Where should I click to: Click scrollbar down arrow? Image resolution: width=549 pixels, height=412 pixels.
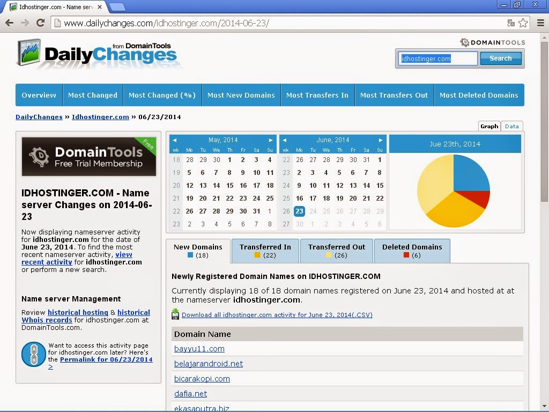[x=544, y=406]
